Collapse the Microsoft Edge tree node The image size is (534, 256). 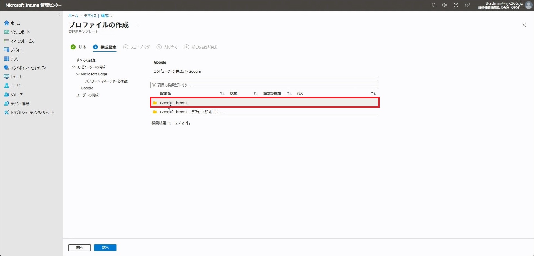point(78,74)
